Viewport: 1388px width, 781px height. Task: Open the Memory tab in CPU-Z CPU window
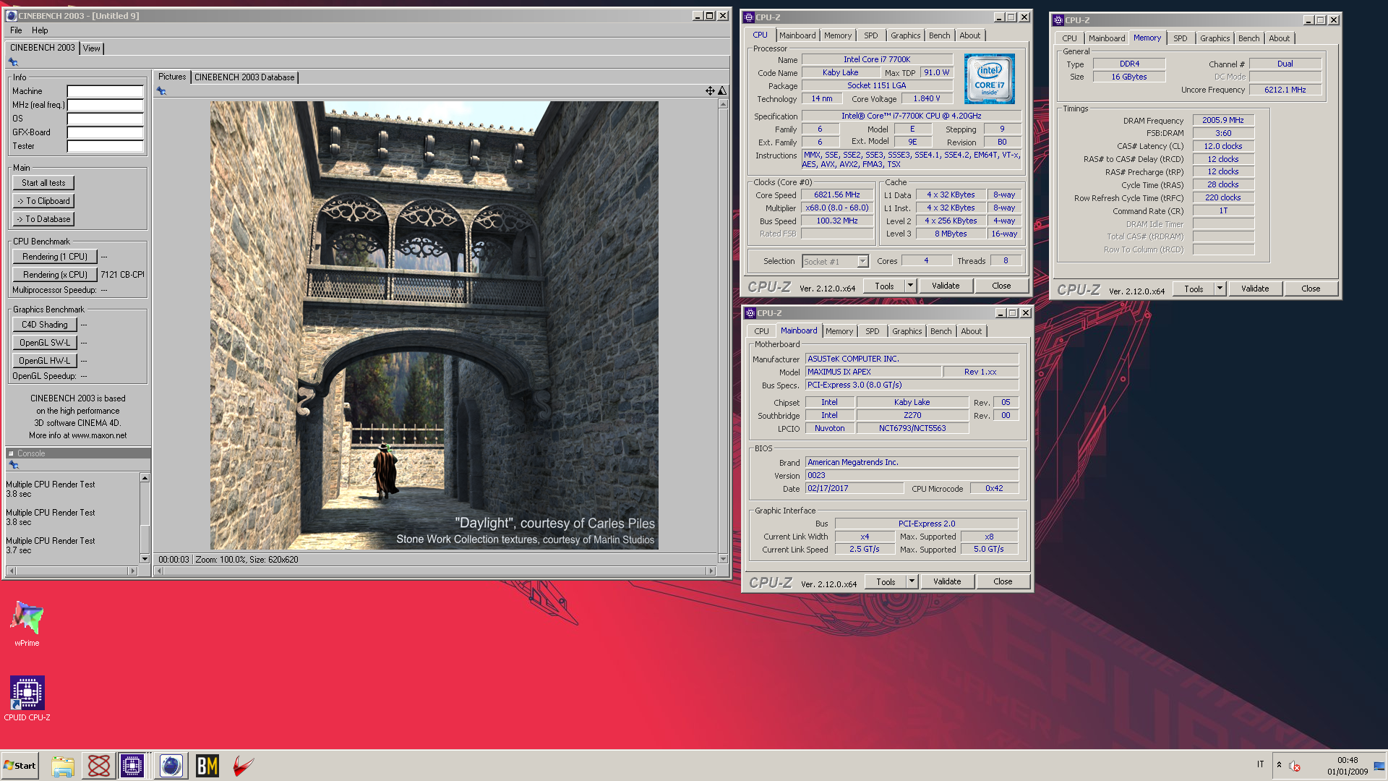(x=837, y=35)
